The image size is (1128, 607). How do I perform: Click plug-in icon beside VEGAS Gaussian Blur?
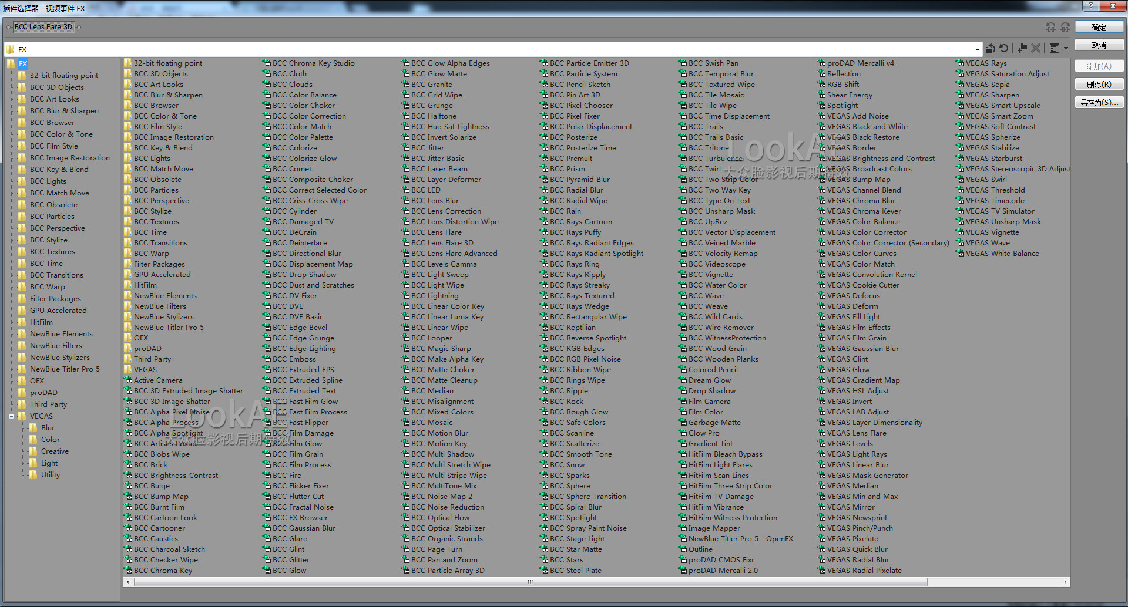click(x=821, y=349)
